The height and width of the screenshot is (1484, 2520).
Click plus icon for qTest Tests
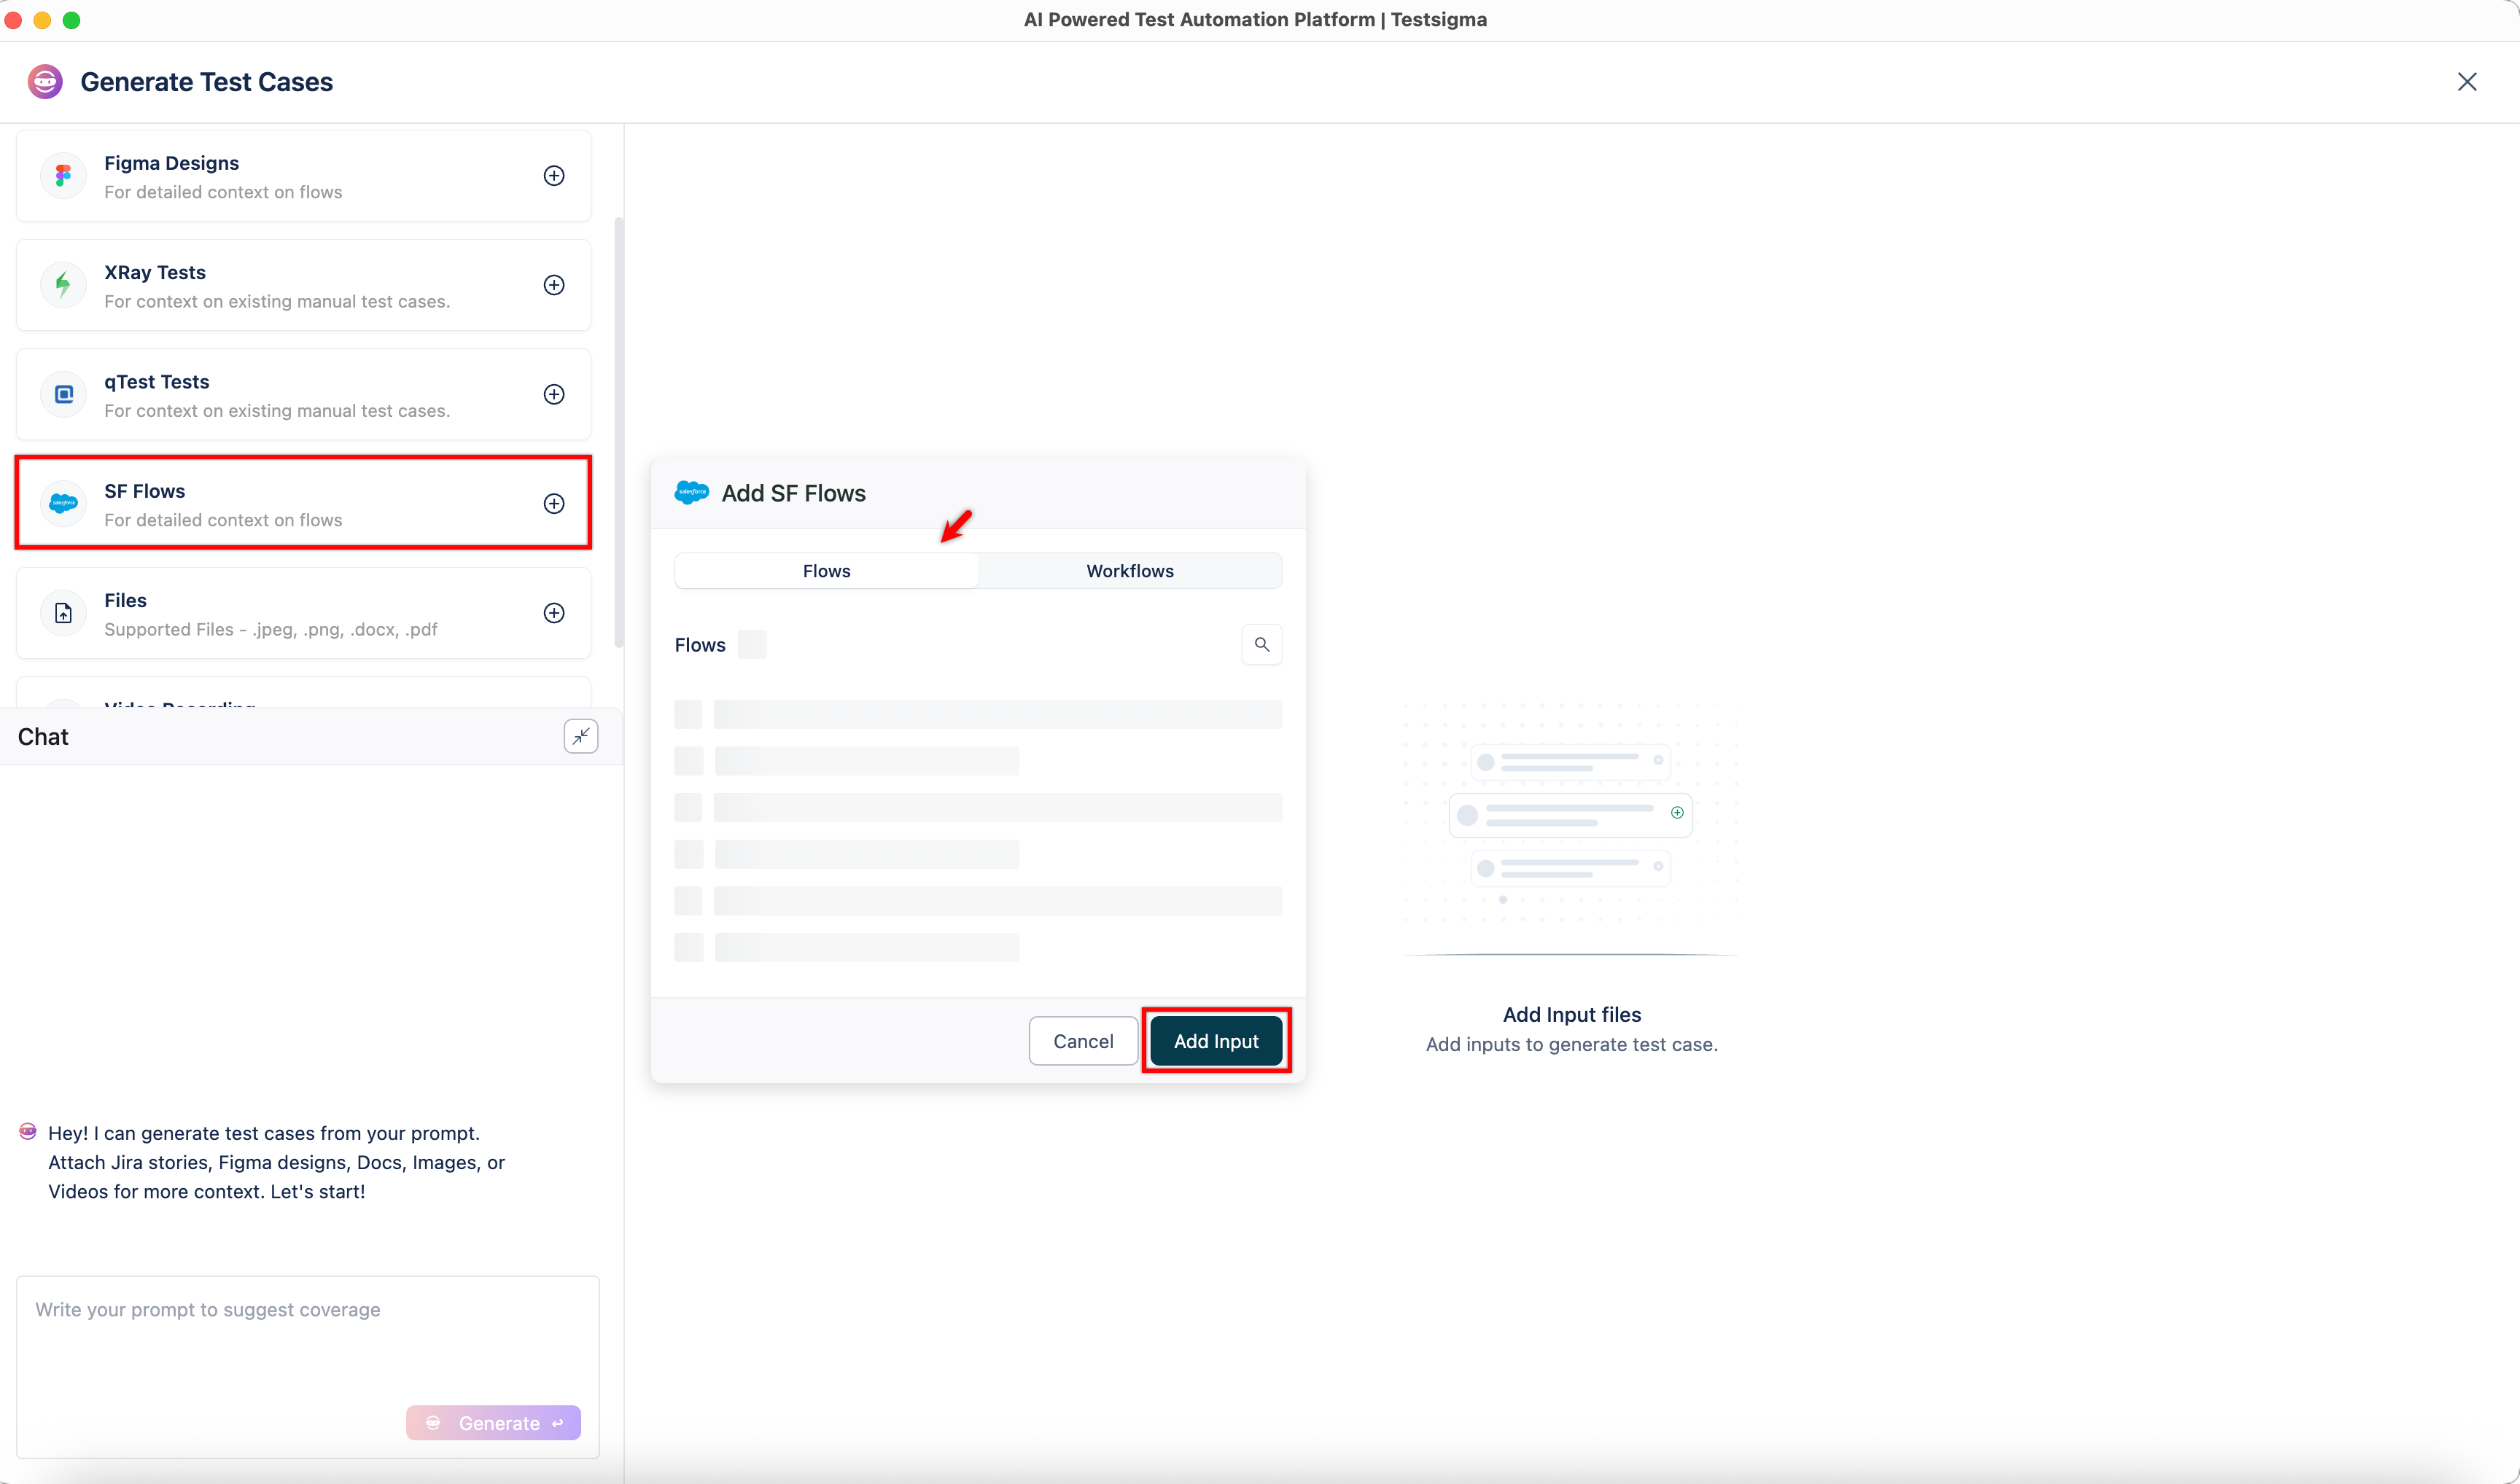tap(553, 394)
